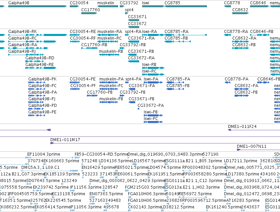Click the CG8785-RB transcript label
Screen dimensions: 280x212
click(176, 38)
